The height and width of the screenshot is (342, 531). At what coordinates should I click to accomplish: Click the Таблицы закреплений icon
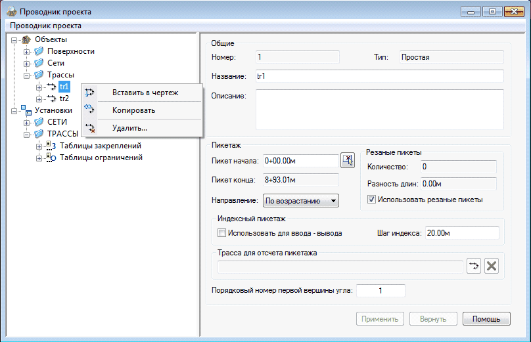pyautogui.click(x=51, y=146)
